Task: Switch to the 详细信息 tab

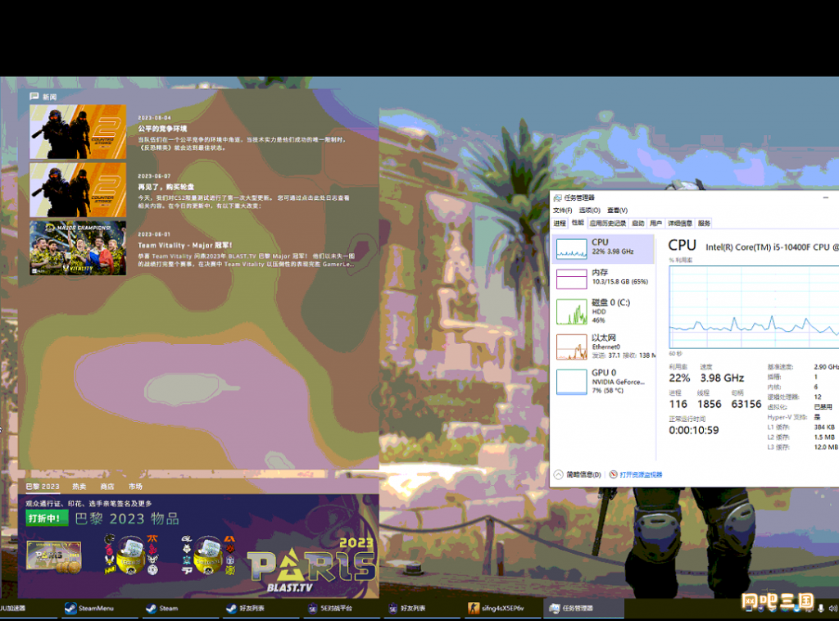Action: point(680,223)
